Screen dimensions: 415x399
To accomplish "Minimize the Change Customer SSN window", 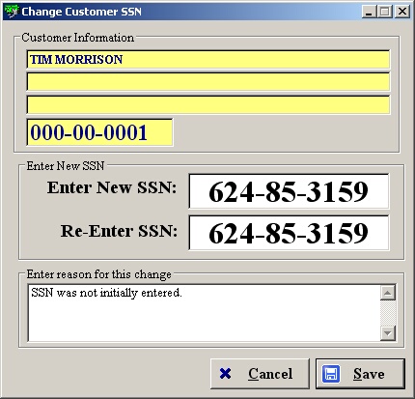I will pos(369,12).
